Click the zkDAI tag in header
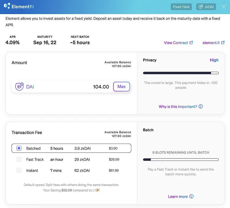This screenshot has height=208, width=230. (x=206, y=7)
